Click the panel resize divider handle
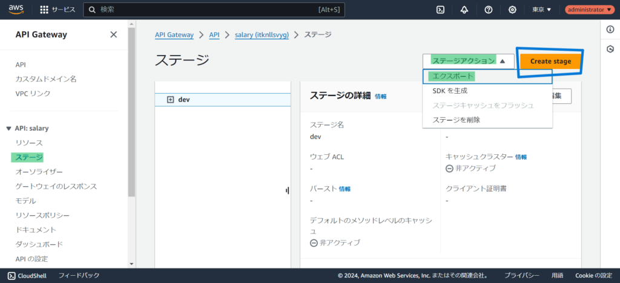Viewport: 620px width, 283px height. (x=287, y=190)
